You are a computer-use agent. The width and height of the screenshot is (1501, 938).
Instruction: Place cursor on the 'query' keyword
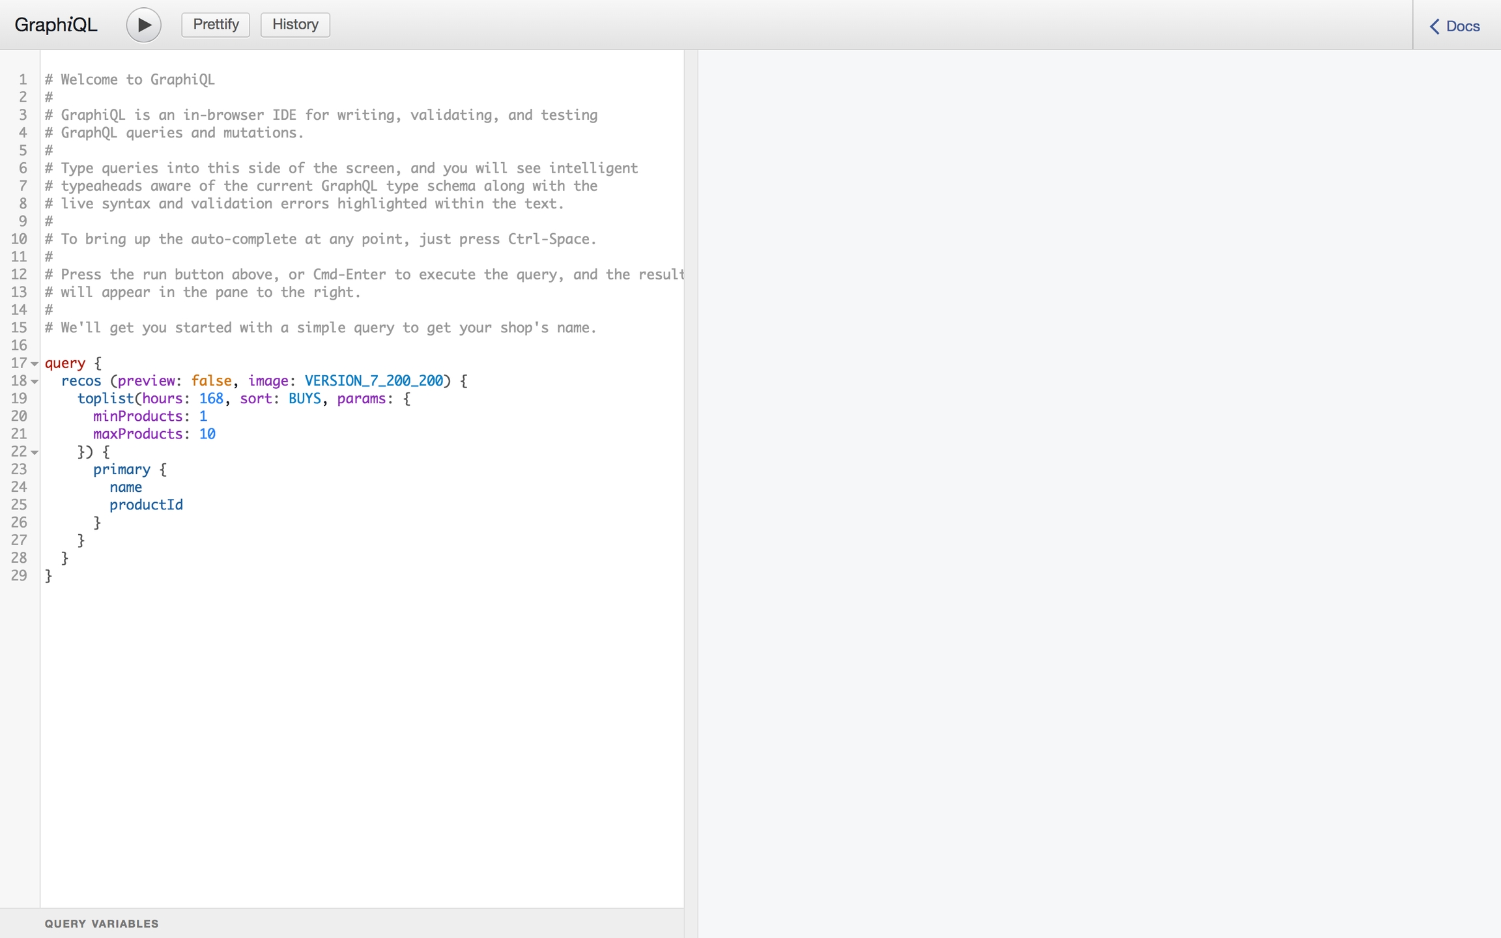pyautogui.click(x=64, y=363)
